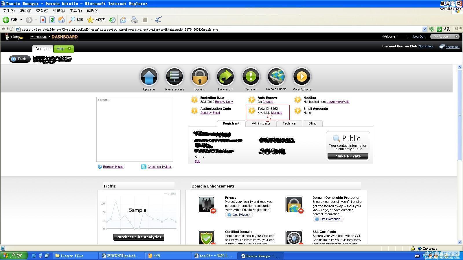The width and height of the screenshot is (463, 260).
Task: Click the arrow icon beside Authorization Code
Action: (x=194, y=111)
